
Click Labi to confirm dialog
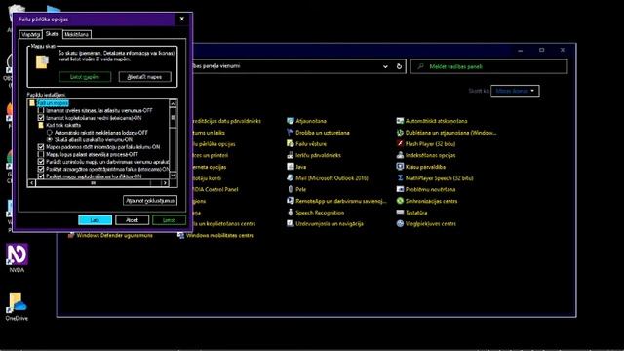pyautogui.click(x=95, y=220)
